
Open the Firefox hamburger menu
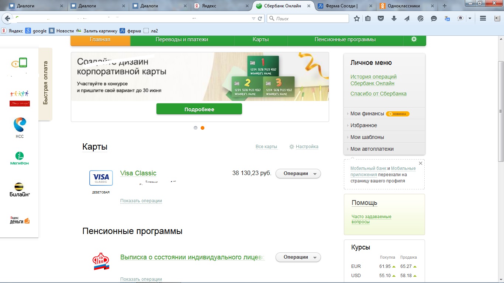(x=483, y=18)
